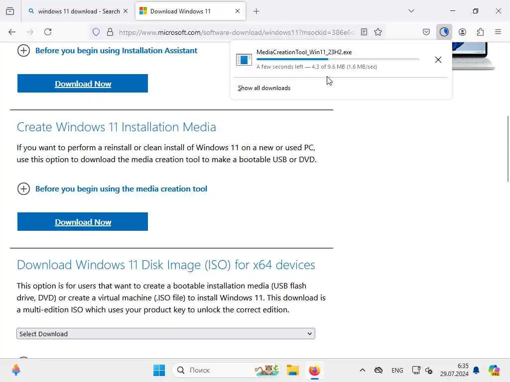Close the Download Windows 11 tab
Image resolution: width=510 pixels, height=382 pixels.
(x=238, y=11)
